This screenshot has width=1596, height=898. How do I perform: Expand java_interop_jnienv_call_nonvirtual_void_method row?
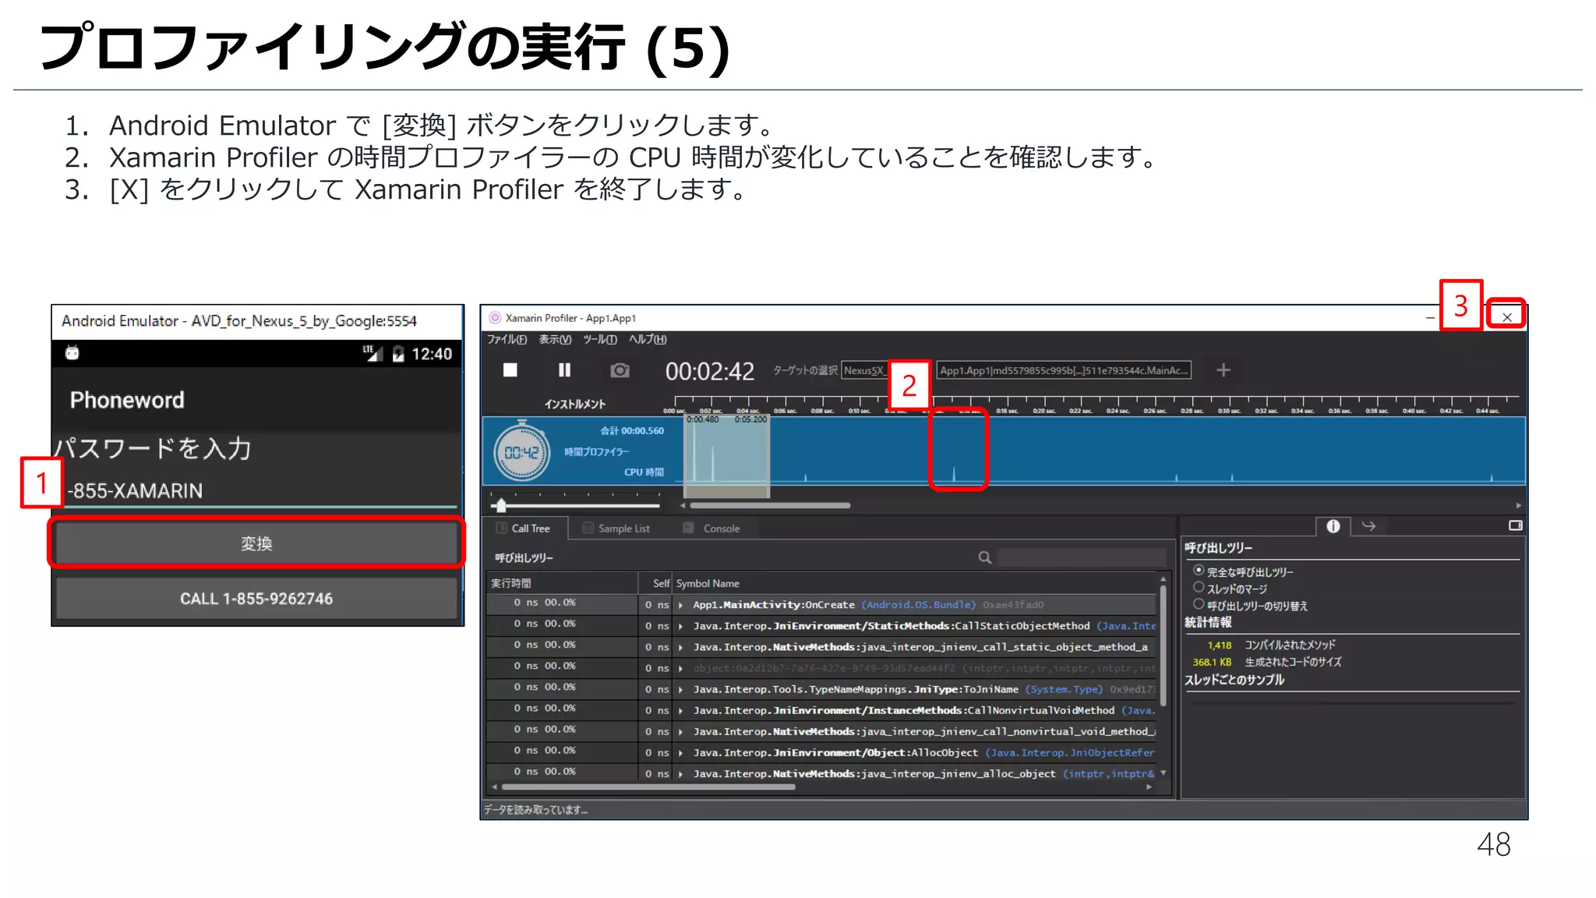tap(680, 731)
